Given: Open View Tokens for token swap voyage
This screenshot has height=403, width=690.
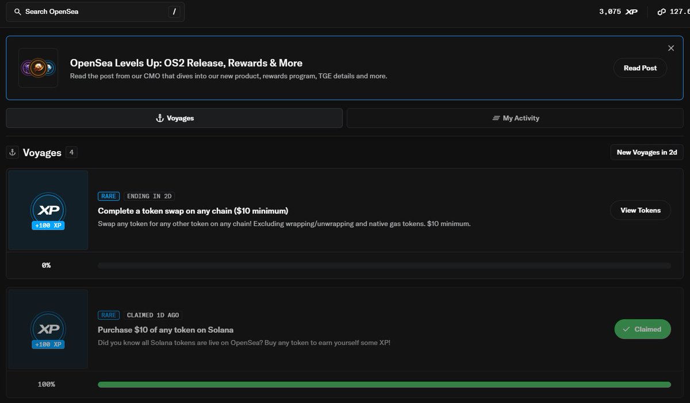Looking at the screenshot, I should (x=641, y=210).
